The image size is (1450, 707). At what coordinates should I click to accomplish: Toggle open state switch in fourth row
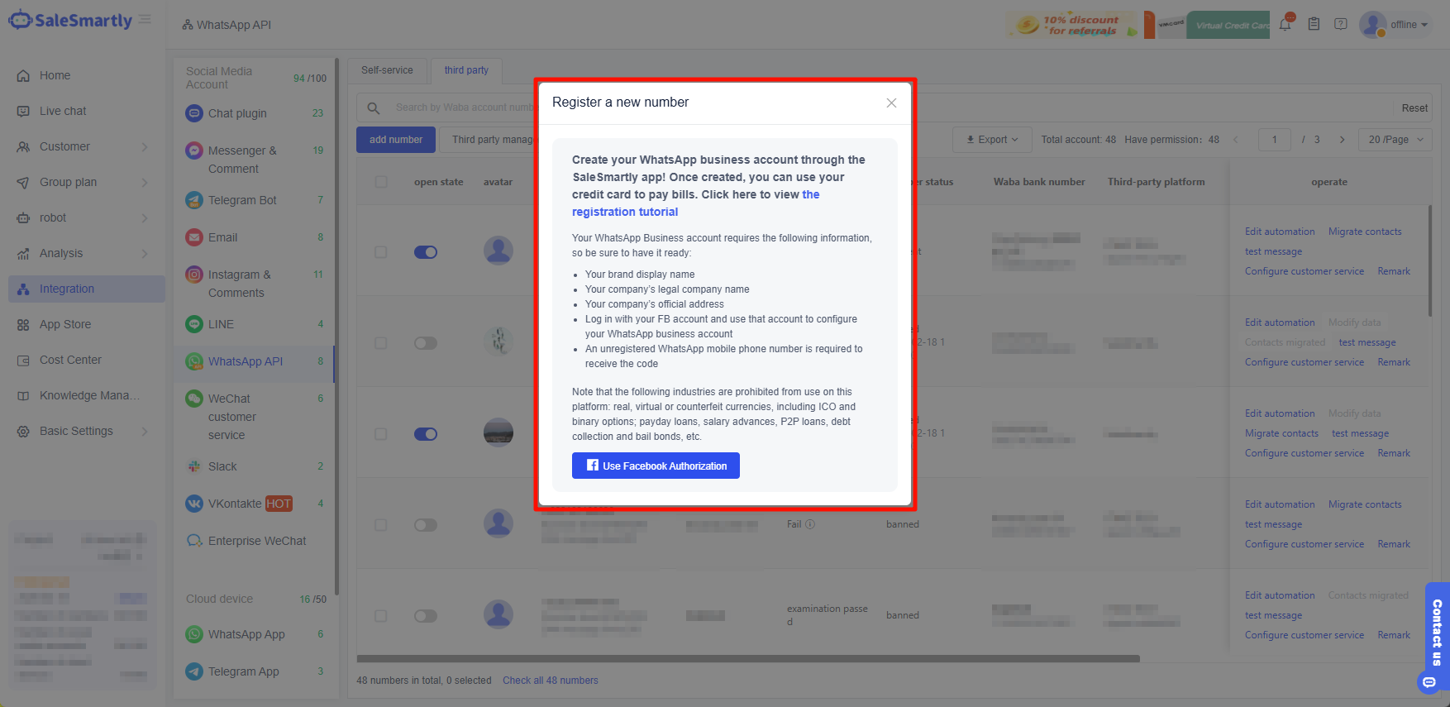[x=426, y=525]
